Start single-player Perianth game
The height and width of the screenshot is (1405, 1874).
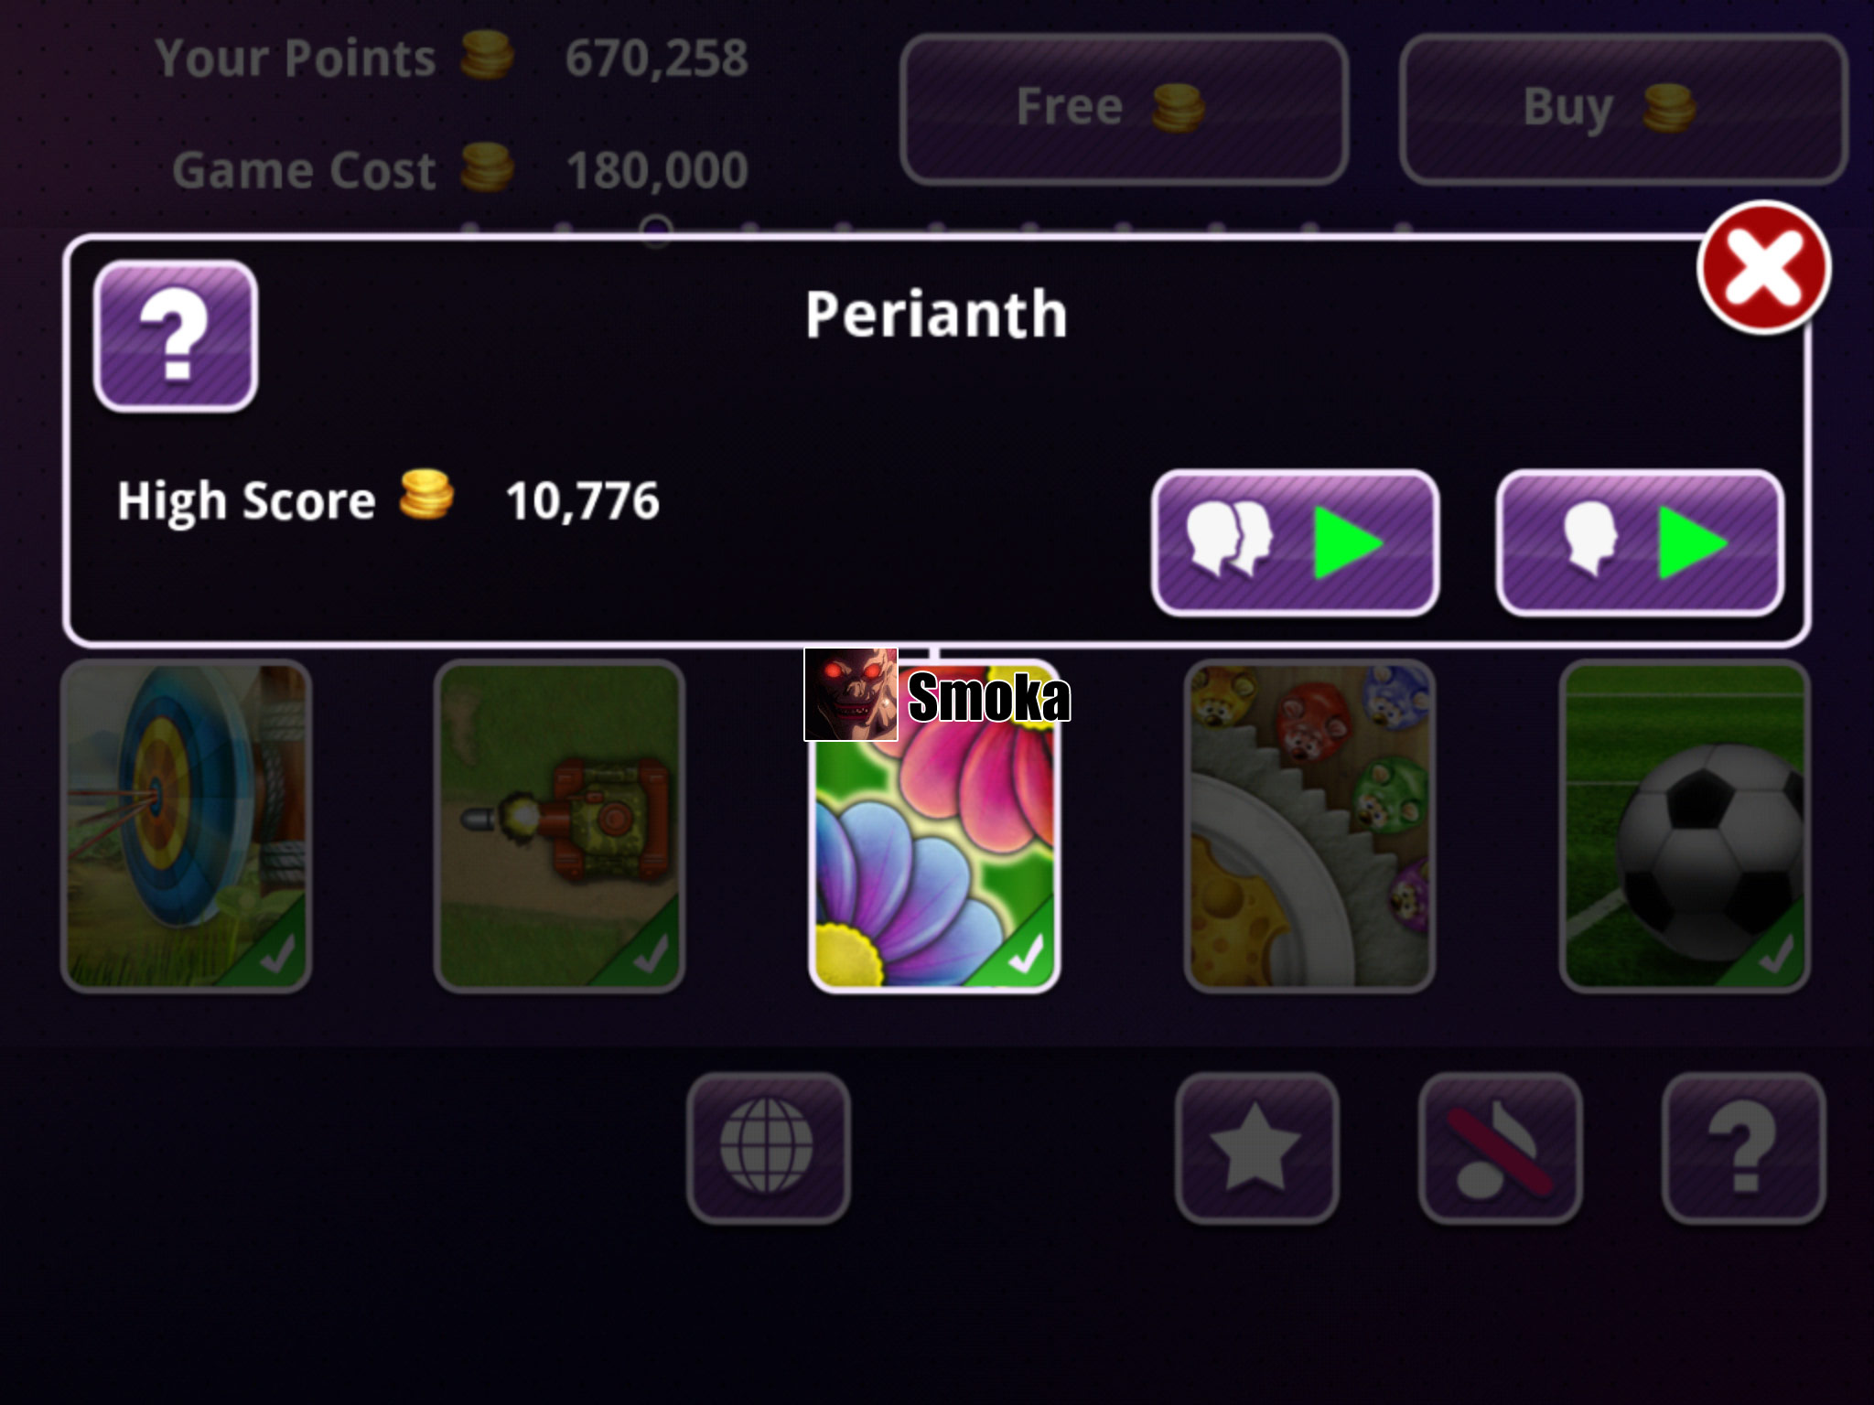pyautogui.click(x=1640, y=542)
